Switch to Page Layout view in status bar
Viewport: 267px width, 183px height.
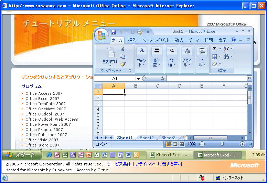175,144
